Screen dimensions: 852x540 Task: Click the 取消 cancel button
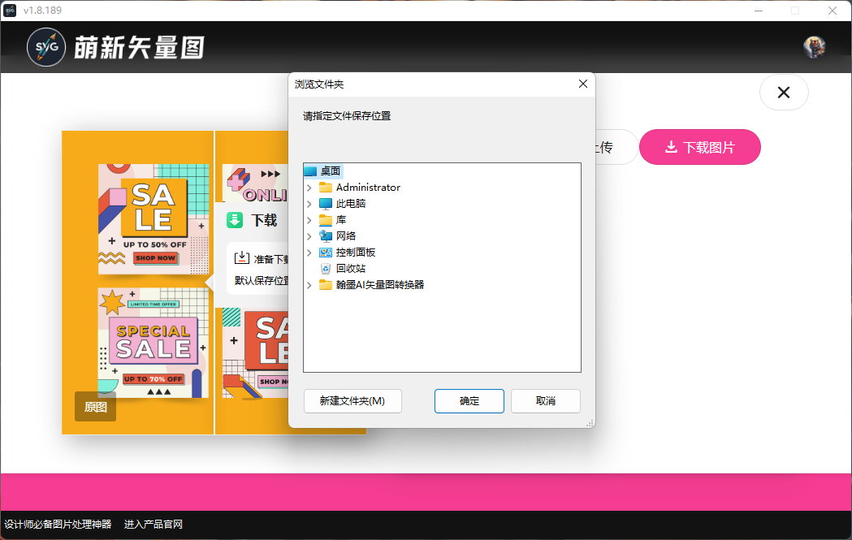click(545, 401)
